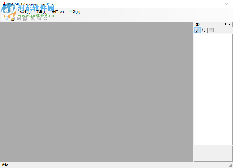Create a new document with the New icon
233x168 pixels.
pos(6,18)
